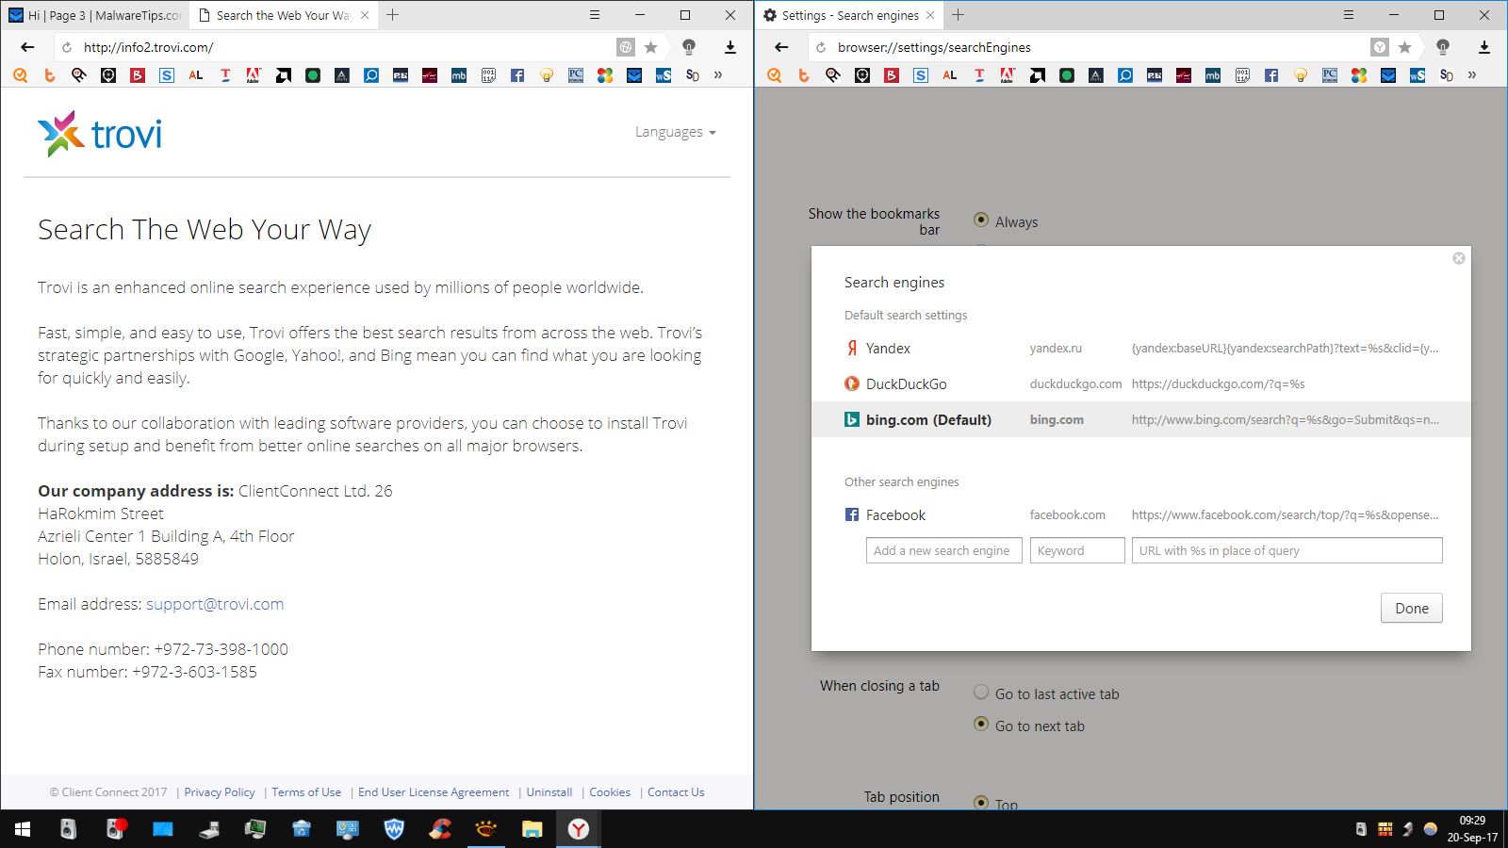This screenshot has width=1508, height=848.
Task: Bookmark the Trovi page with the star icon
Action: pos(650,47)
